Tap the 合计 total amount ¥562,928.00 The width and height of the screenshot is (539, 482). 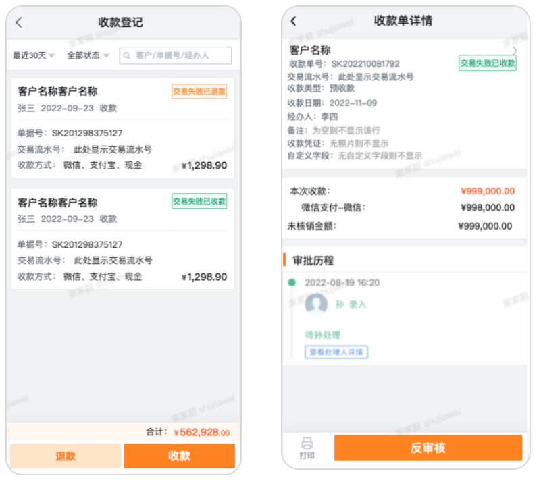pyautogui.click(x=201, y=433)
